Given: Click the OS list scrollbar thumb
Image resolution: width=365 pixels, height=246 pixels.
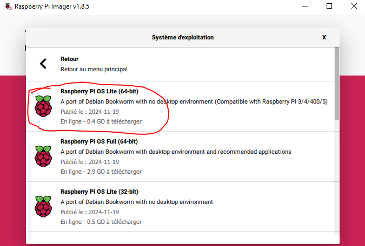Looking at the screenshot, I should coord(336,84).
